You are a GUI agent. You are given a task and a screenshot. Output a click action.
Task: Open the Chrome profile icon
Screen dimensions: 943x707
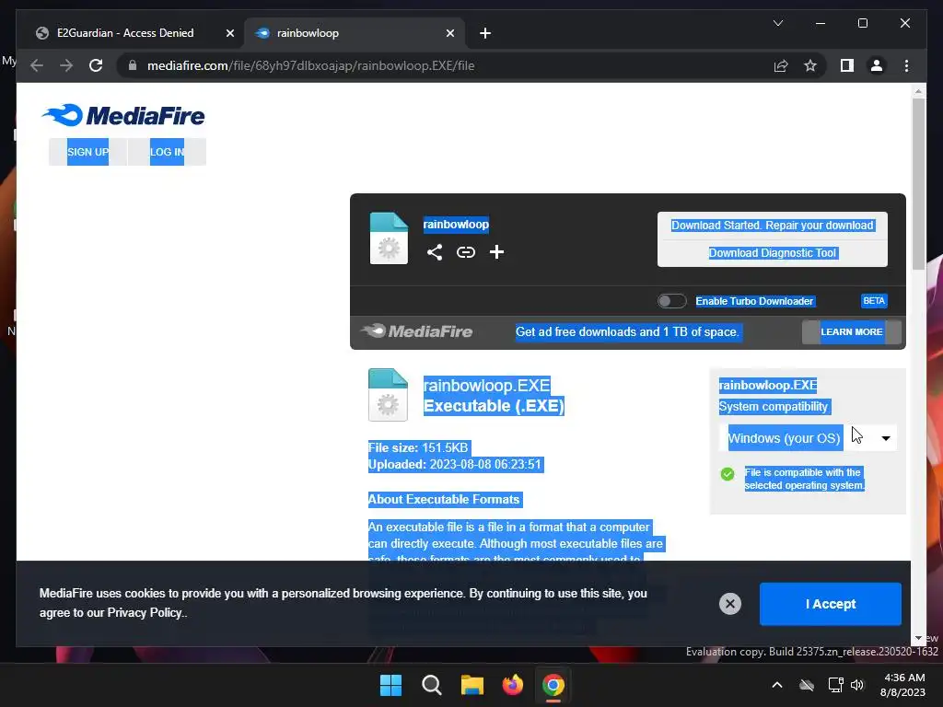pyautogui.click(x=877, y=65)
